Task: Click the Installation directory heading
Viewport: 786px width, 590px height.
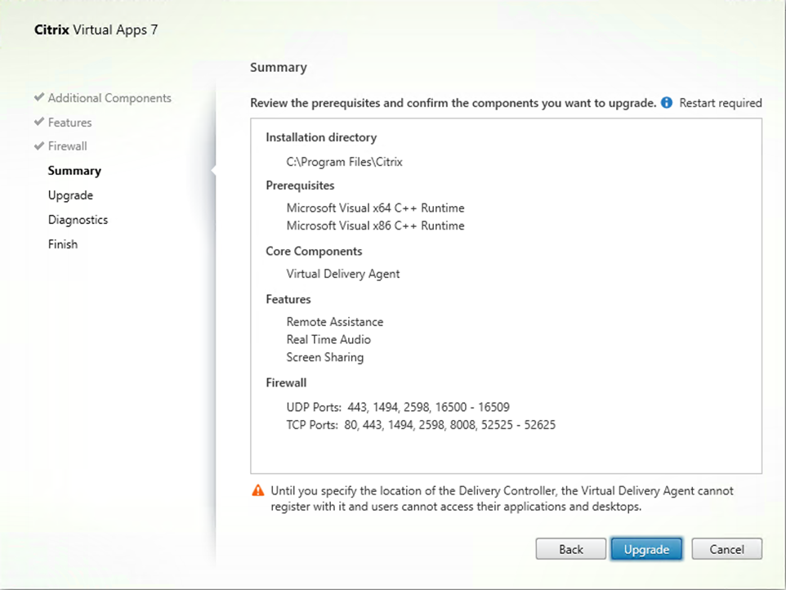Action: 321,137
